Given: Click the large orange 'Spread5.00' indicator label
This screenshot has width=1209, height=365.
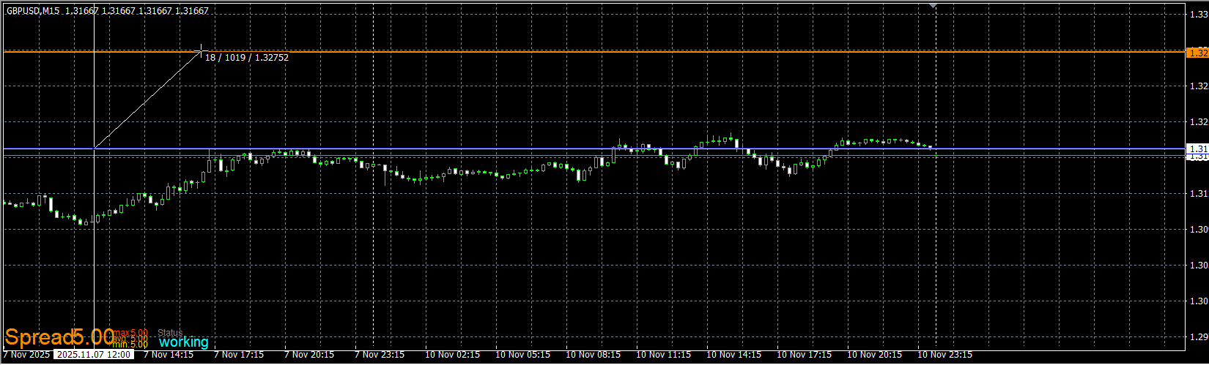Looking at the screenshot, I should point(59,337).
